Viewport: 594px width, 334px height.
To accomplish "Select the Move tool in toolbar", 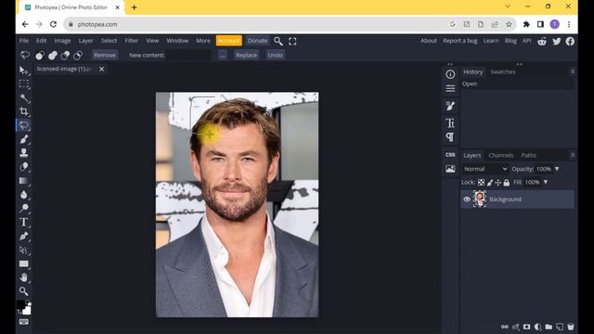I will [x=24, y=71].
